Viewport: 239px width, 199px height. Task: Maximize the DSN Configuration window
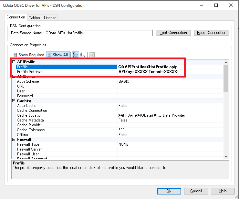(216, 5)
